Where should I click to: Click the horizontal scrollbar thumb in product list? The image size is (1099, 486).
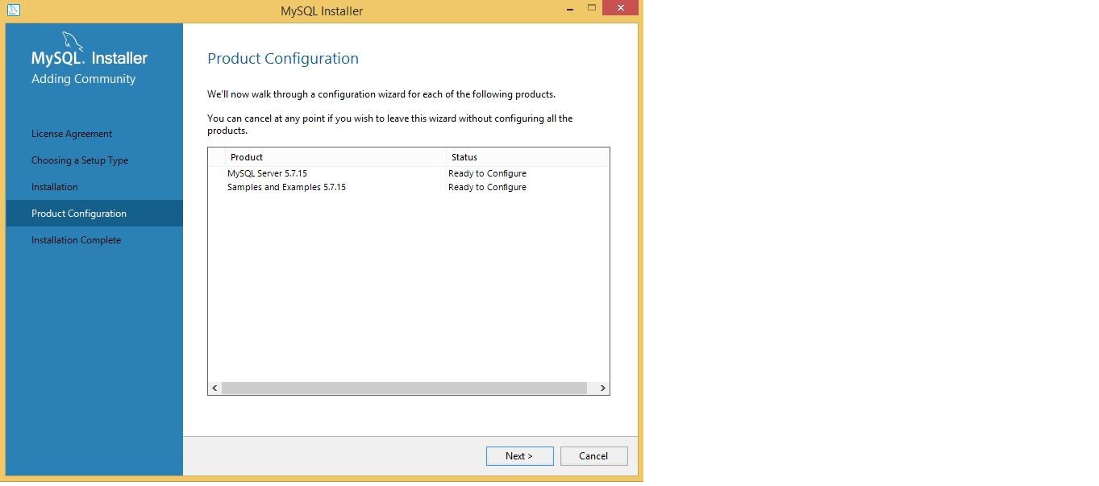click(404, 388)
